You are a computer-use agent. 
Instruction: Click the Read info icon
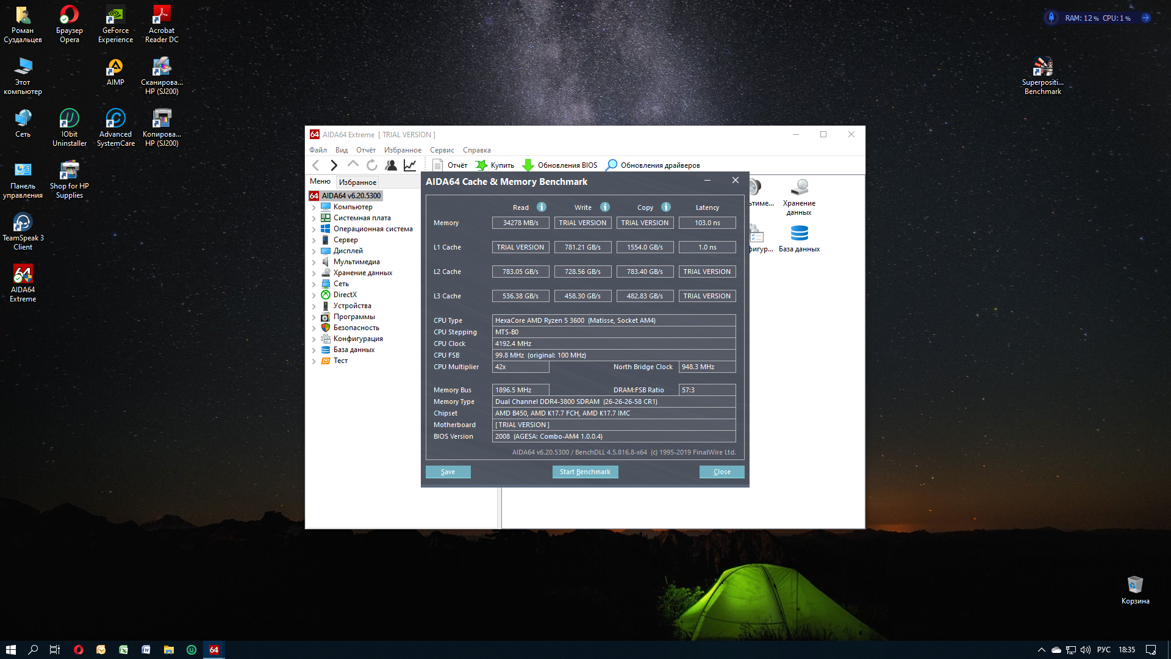click(541, 207)
